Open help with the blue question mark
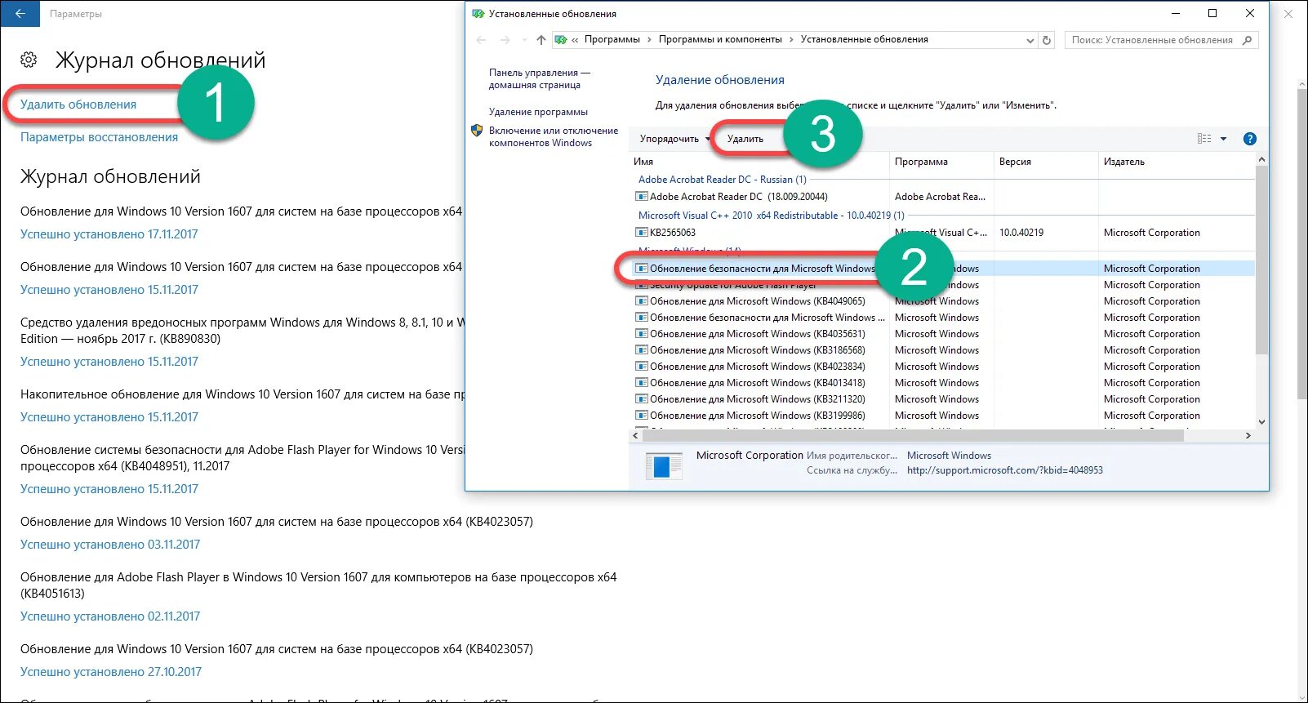Image resolution: width=1308 pixels, height=703 pixels. click(1249, 139)
